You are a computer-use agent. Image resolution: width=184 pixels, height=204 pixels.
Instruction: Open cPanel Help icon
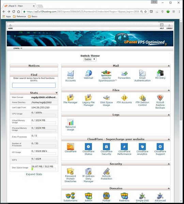click(x=162, y=26)
